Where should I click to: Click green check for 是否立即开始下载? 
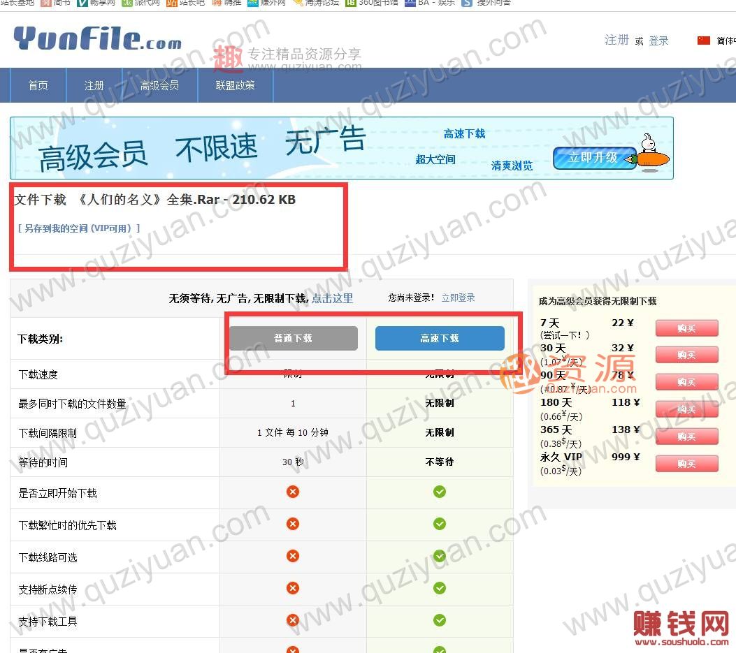click(440, 492)
